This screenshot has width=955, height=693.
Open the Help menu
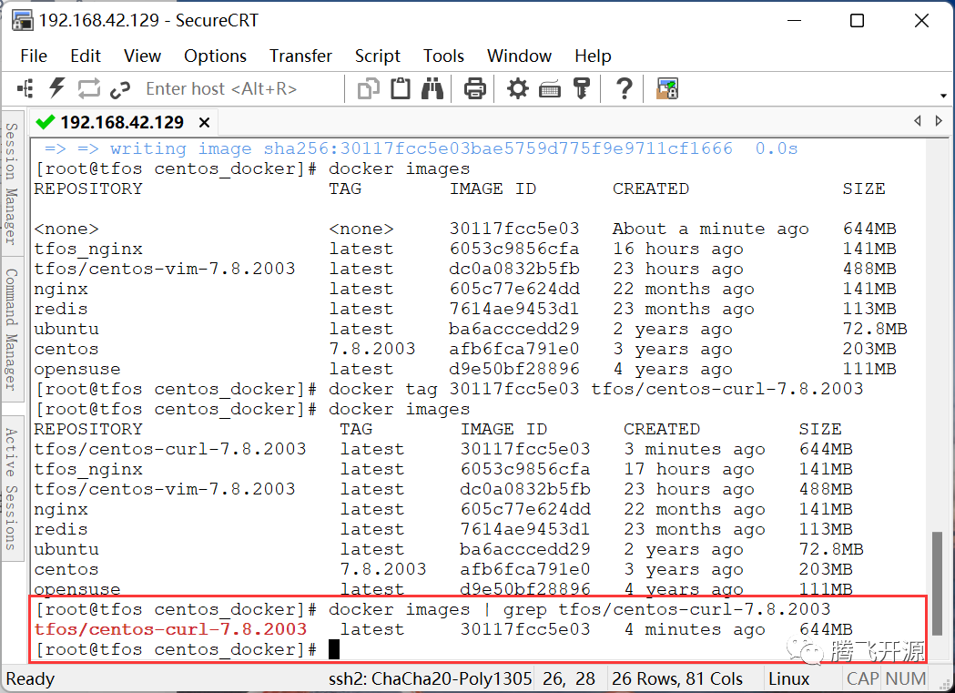pos(593,56)
